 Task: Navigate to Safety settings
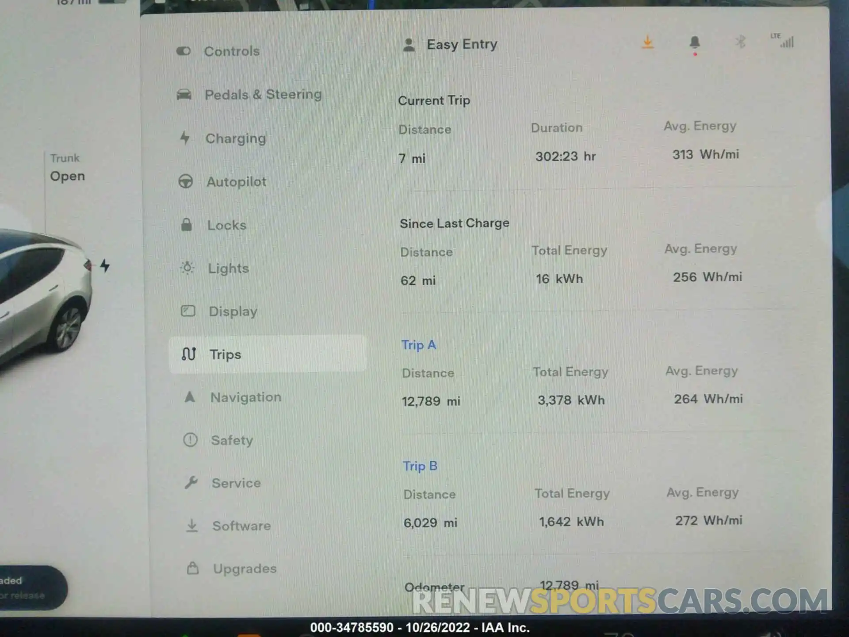click(x=231, y=440)
